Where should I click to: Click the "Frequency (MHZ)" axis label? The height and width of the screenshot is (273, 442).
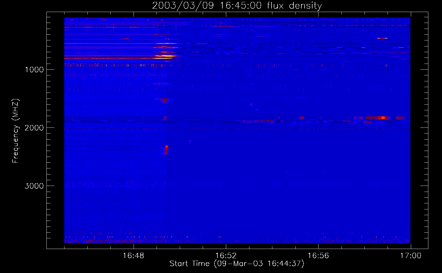pos(16,131)
